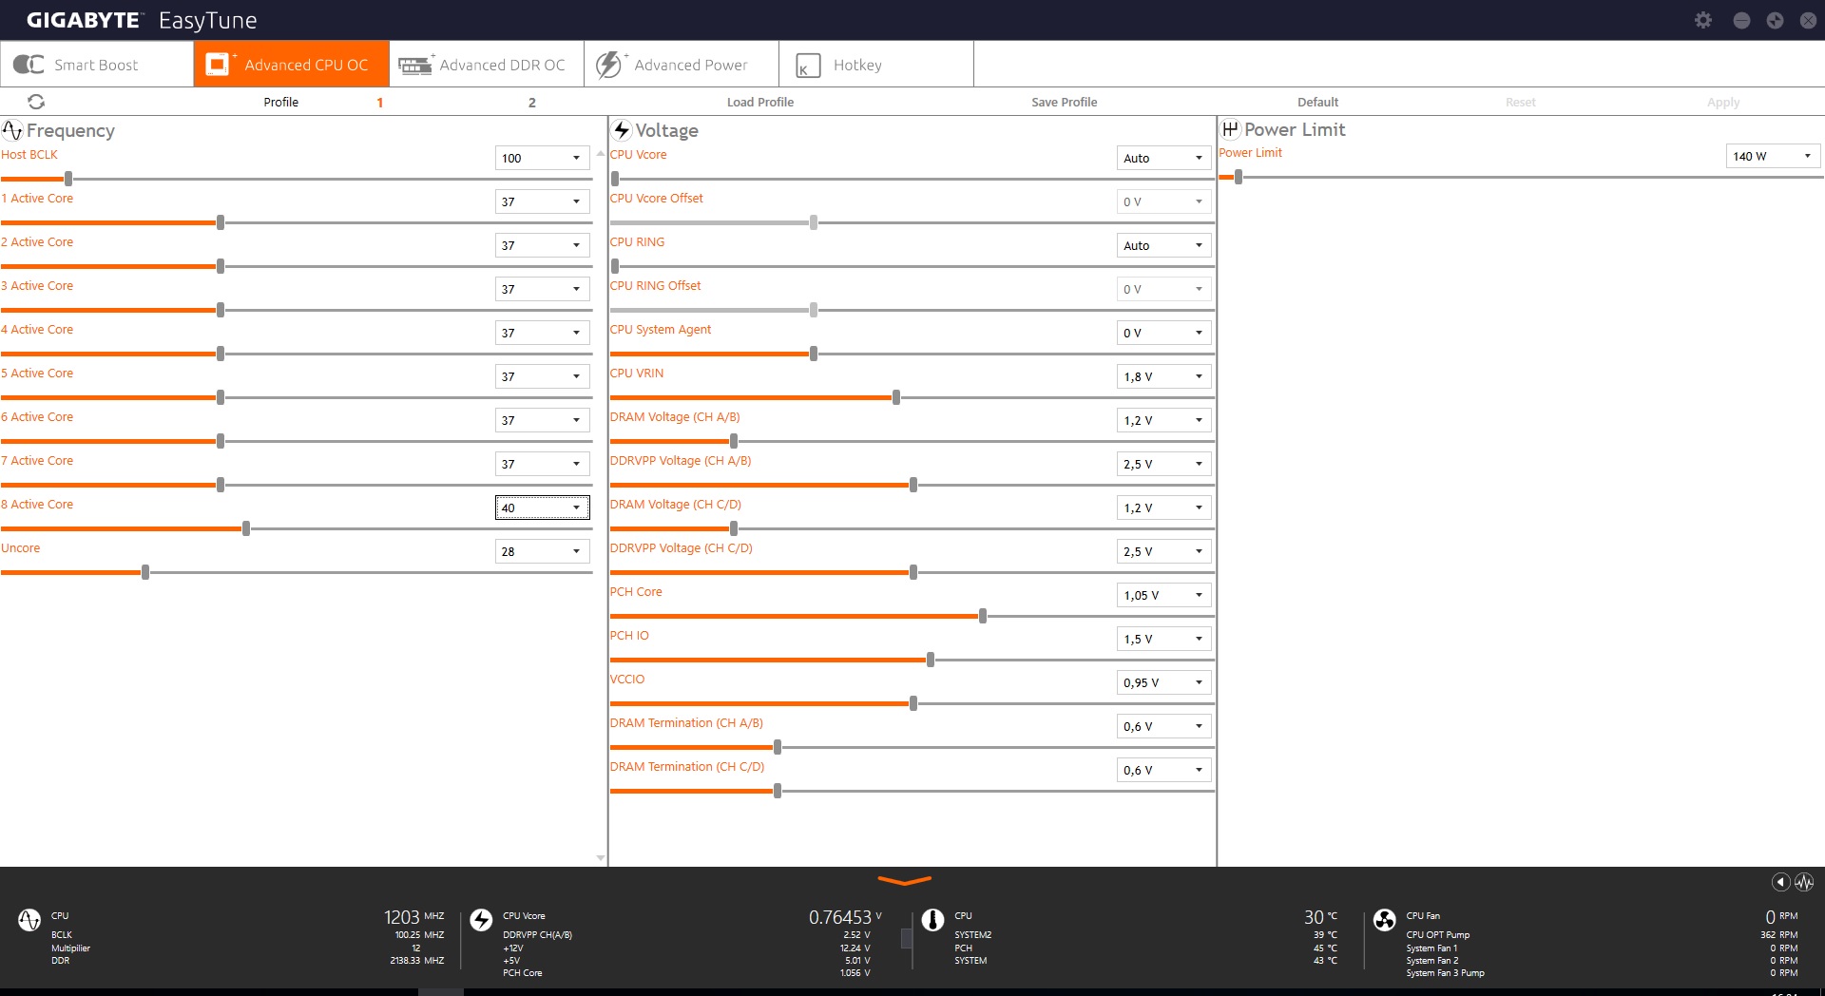Click the hardware monitor waveform icon
Viewport: 1825px width, 996px height.
[1804, 882]
